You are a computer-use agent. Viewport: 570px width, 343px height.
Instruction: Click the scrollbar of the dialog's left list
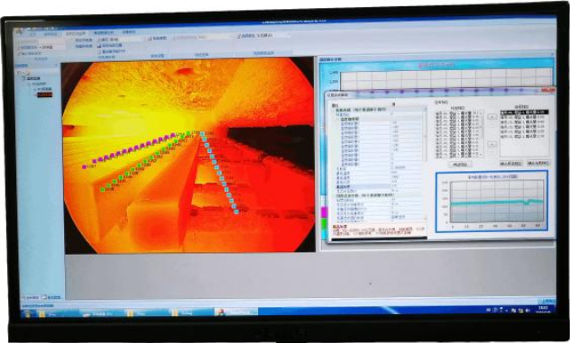point(482,134)
